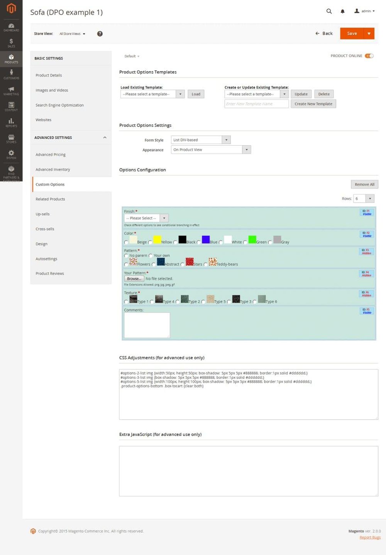This screenshot has width=386, height=555.
Task: Click the ID F2 Visible badge
Action: 366,234
